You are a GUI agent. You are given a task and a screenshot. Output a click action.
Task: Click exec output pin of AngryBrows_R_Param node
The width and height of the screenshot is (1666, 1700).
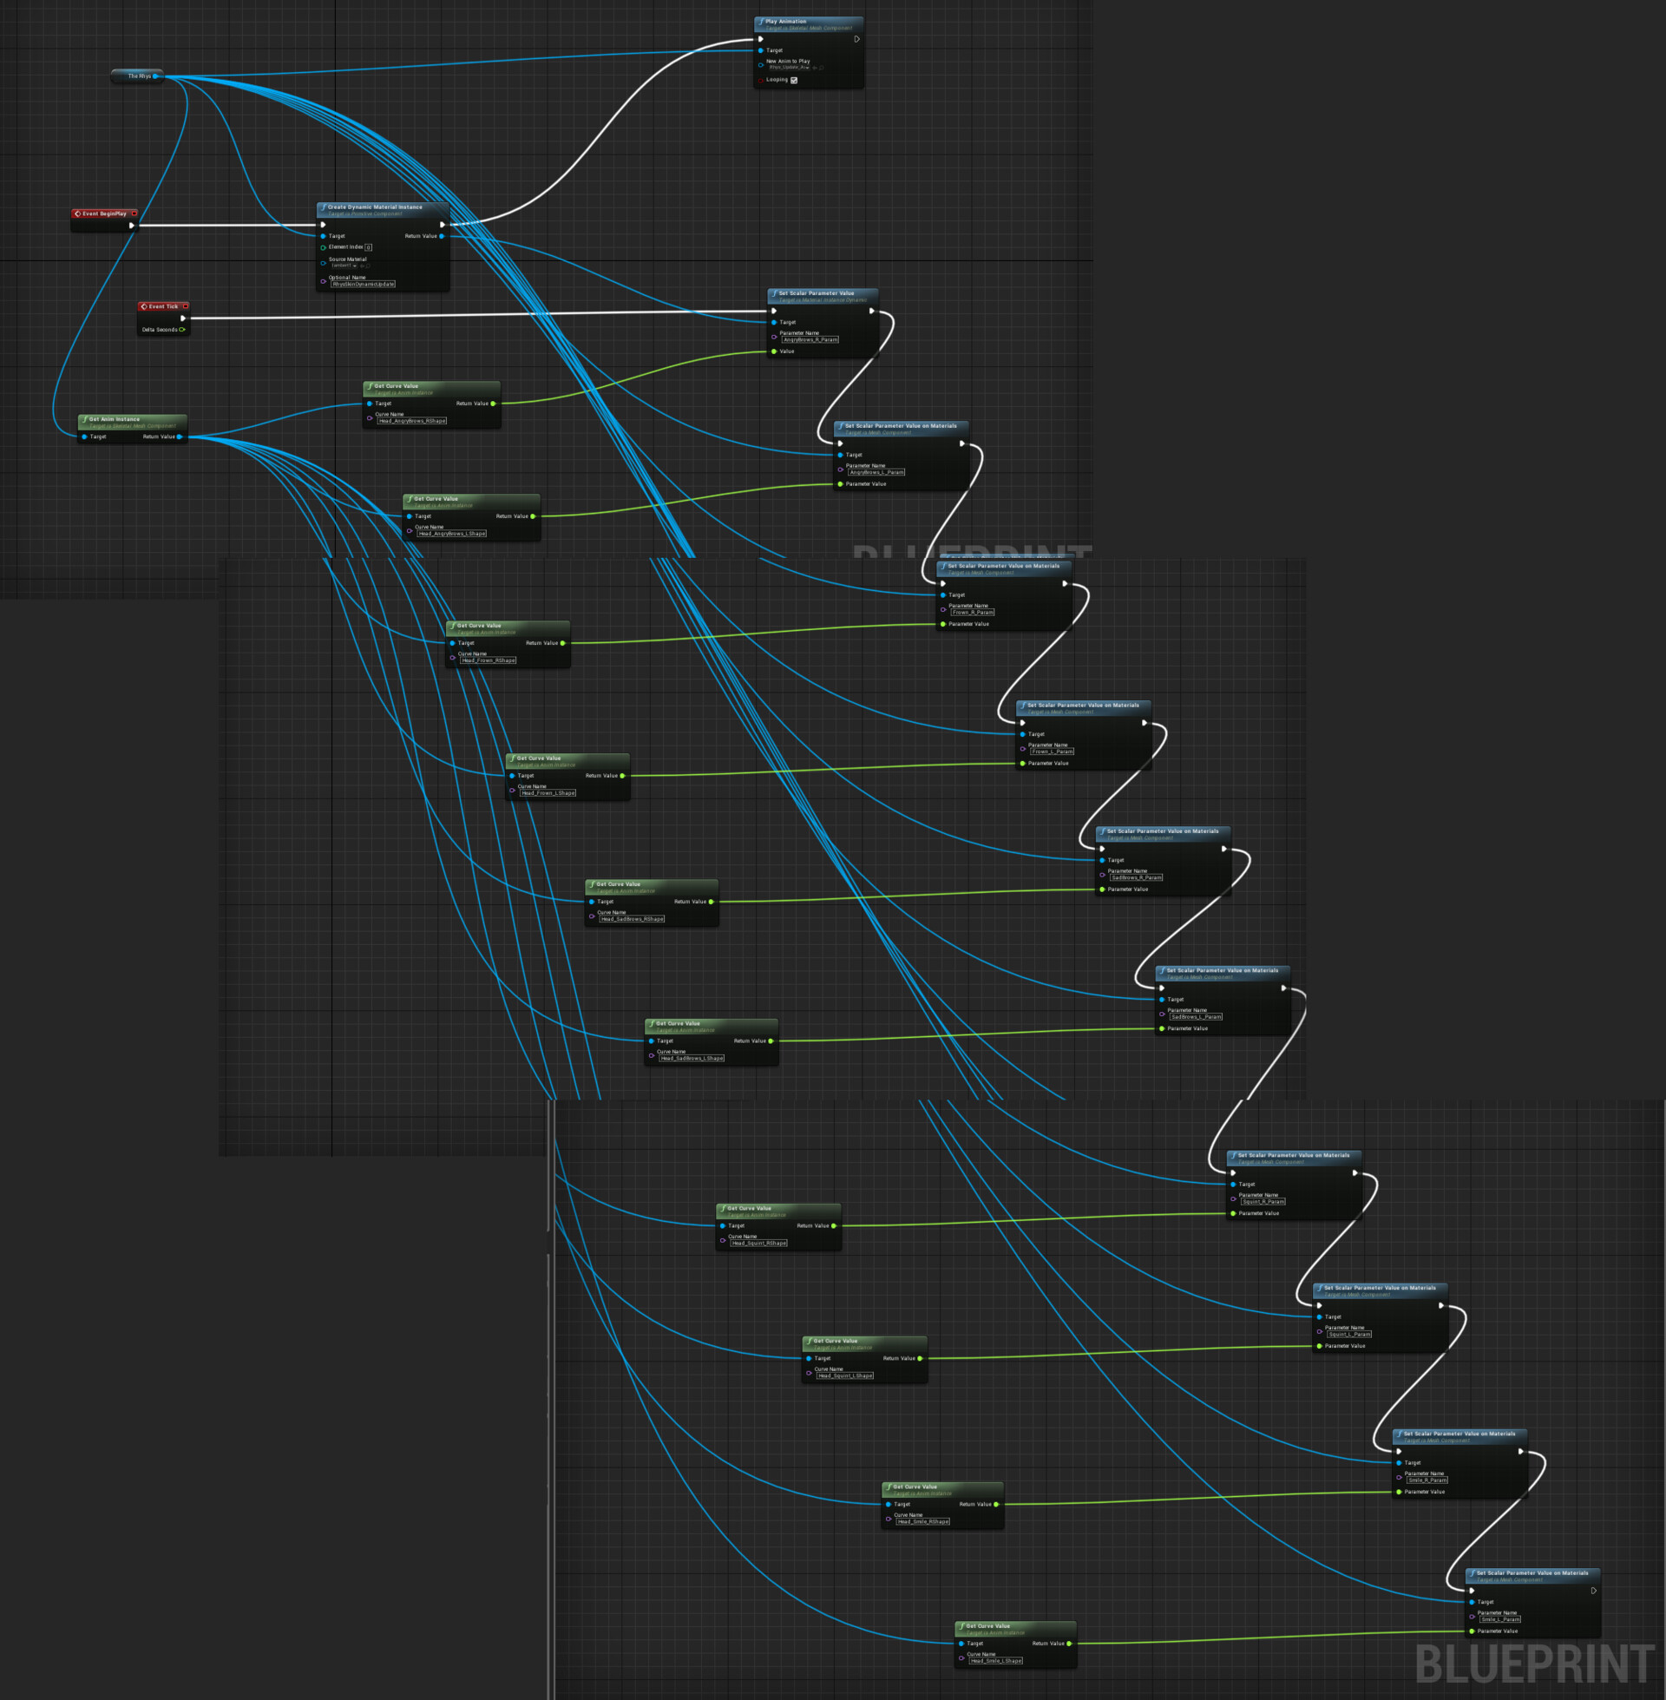coord(871,311)
